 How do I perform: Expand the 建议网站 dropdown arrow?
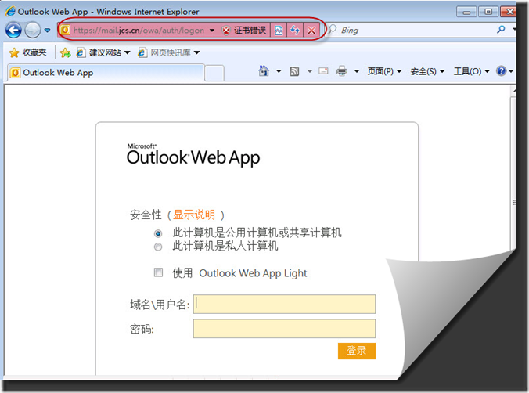[x=128, y=52]
